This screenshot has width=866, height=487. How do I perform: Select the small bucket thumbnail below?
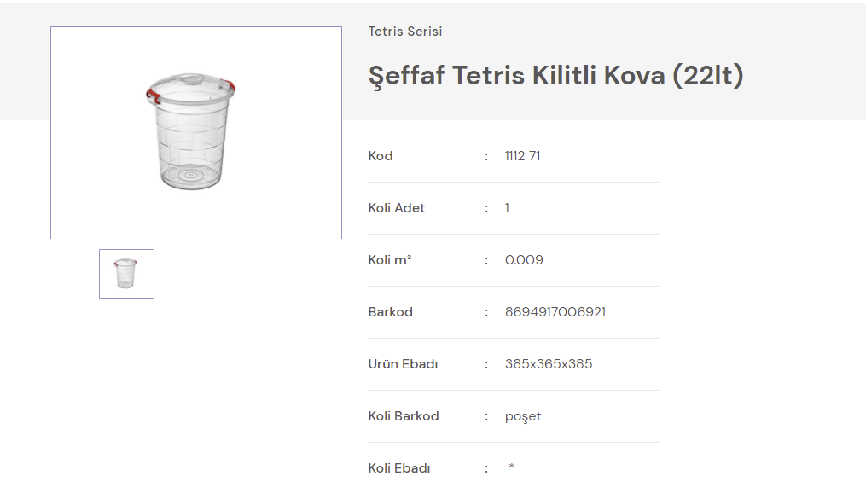tap(126, 274)
